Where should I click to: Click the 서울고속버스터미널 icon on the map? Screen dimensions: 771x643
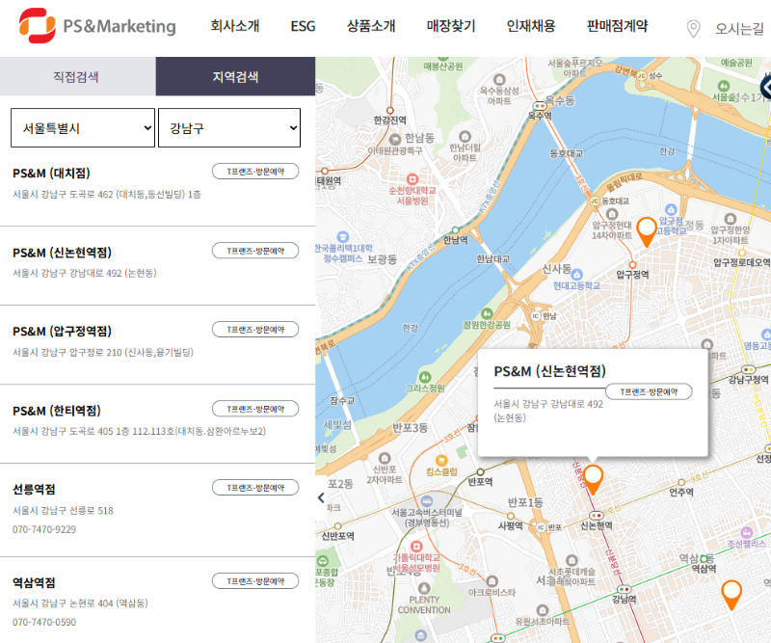click(426, 501)
